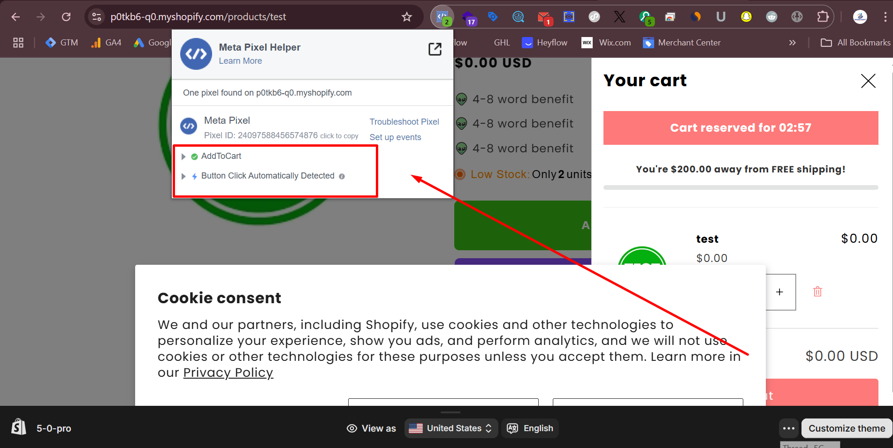Viewport: 893px width, 448px height.
Task: Open the United States country dropdown
Action: pyautogui.click(x=450, y=428)
